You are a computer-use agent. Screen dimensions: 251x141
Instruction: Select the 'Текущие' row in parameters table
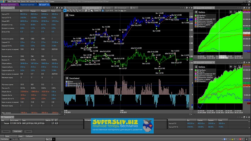tap(6, 123)
